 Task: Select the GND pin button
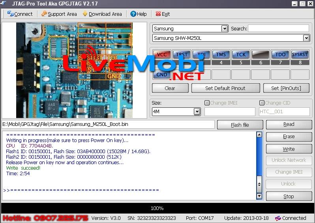[x=162, y=75]
